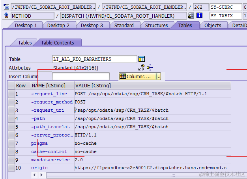The width and height of the screenshot is (247, 179).
Task: Click the Insert Column input field
Action: pyautogui.click(x=81, y=76)
